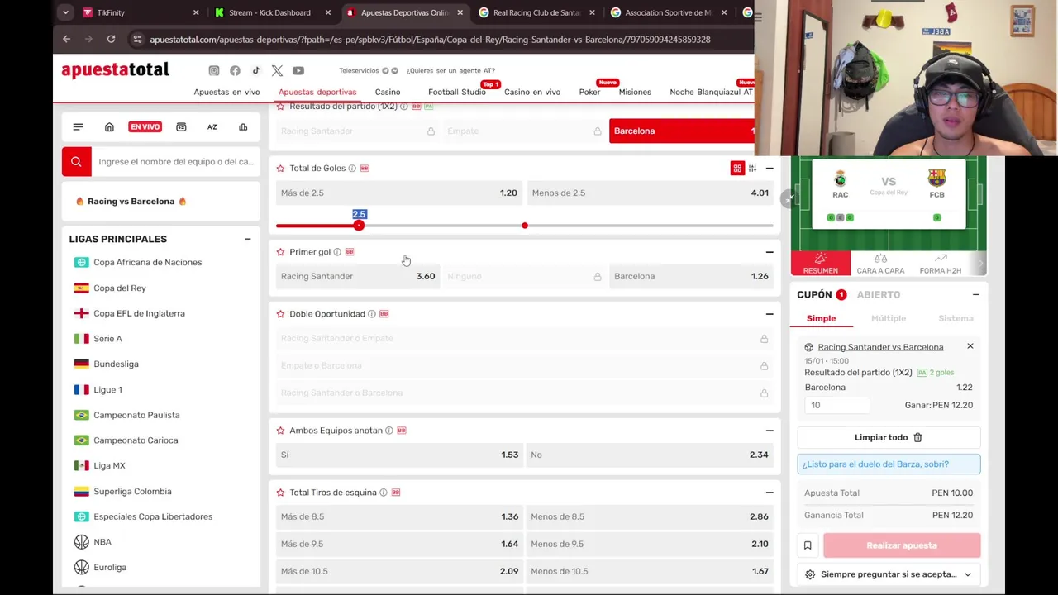Open the sidebar hamburger menu icon
Viewport: 1058px width, 595px height.
78,127
